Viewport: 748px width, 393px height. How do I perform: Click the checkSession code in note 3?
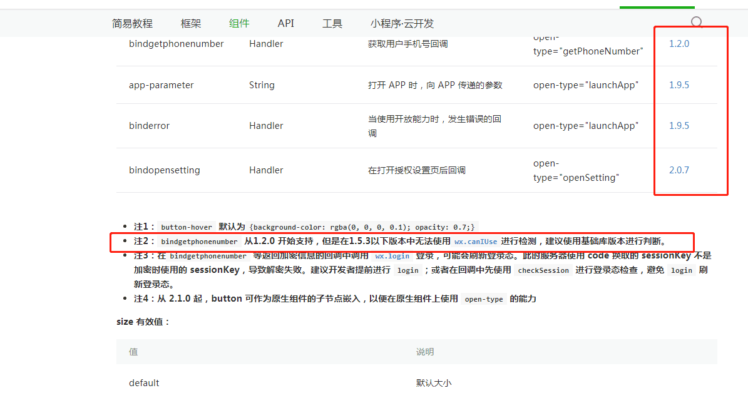click(543, 270)
